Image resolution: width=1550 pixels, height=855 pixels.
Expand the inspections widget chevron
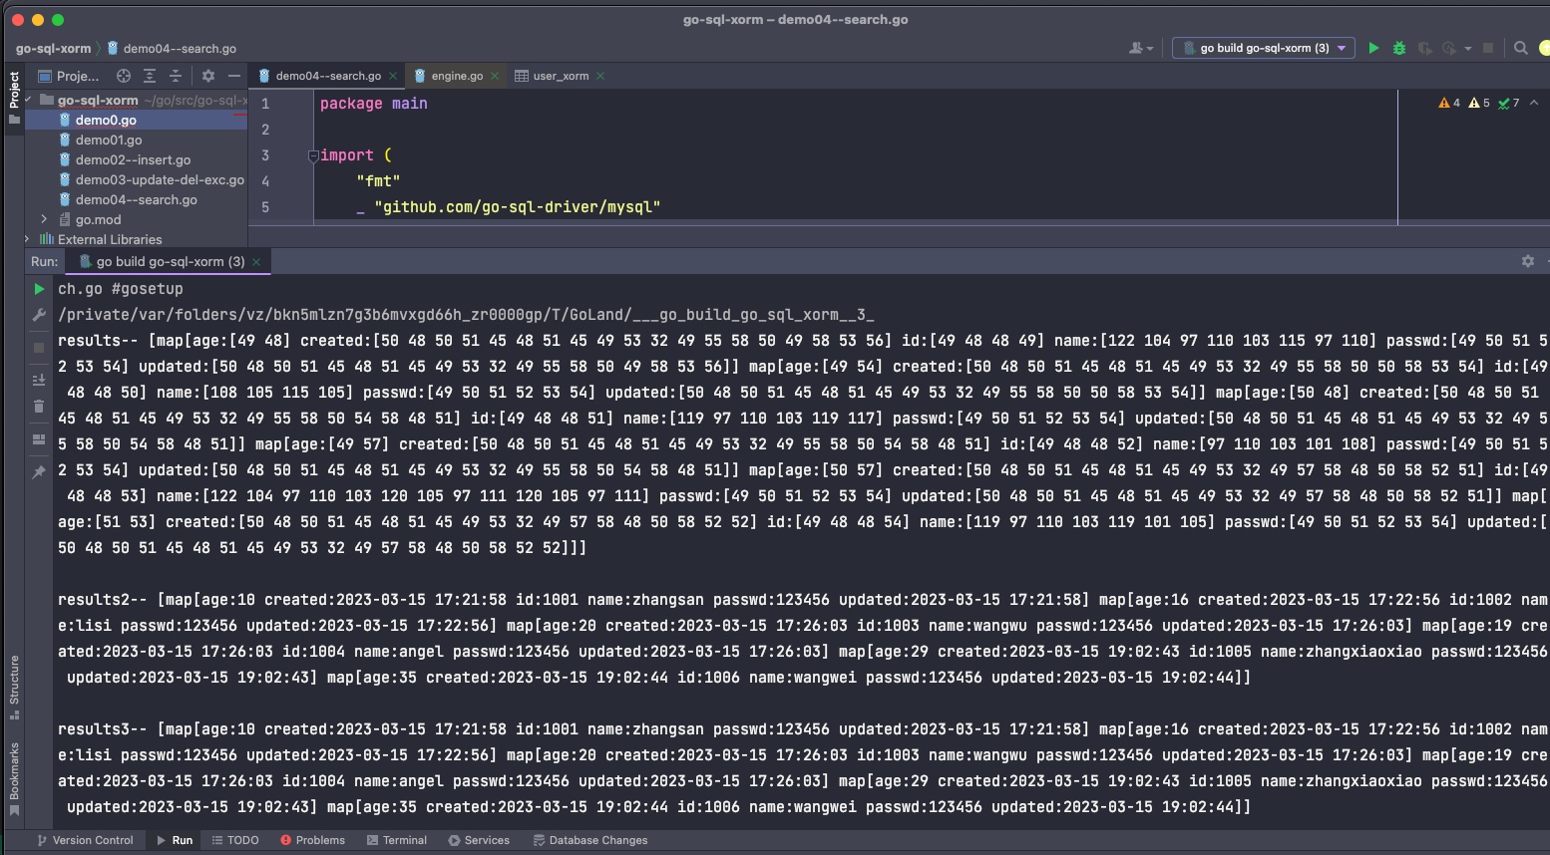(1534, 103)
